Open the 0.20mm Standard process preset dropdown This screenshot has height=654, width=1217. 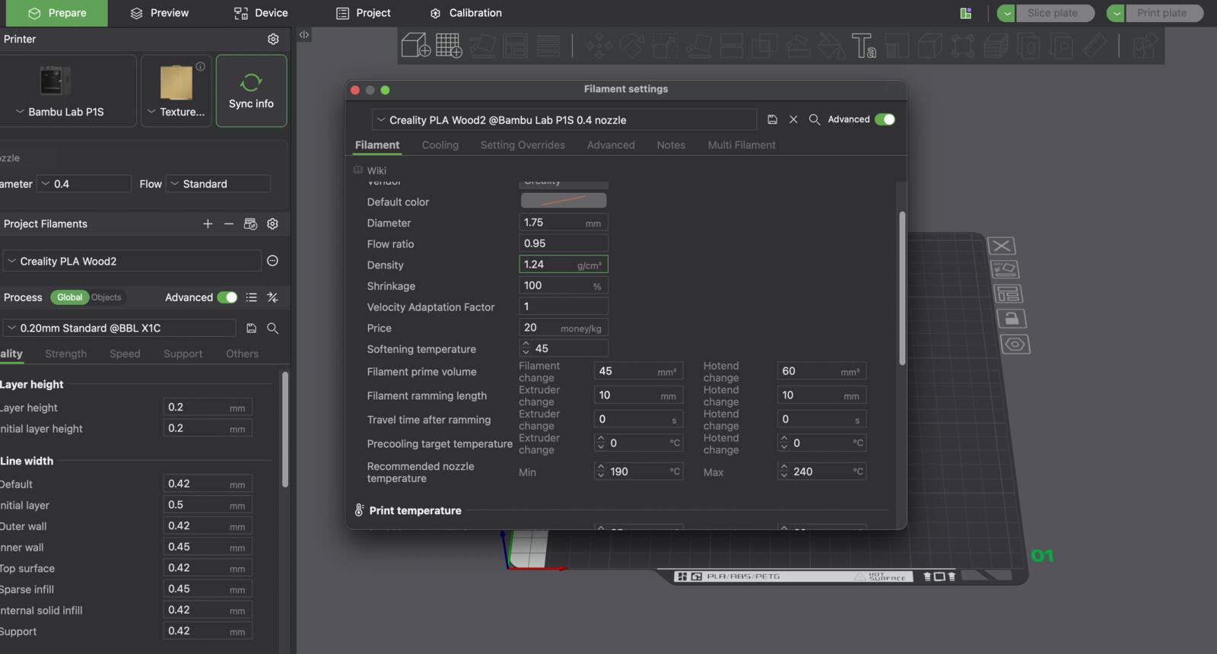[x=119, y=328]
